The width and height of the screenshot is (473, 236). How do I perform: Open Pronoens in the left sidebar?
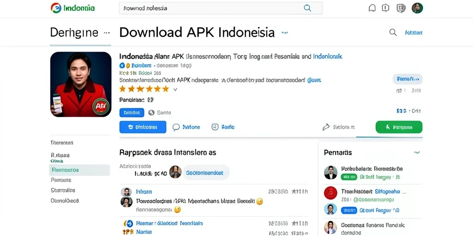(61, 180)
